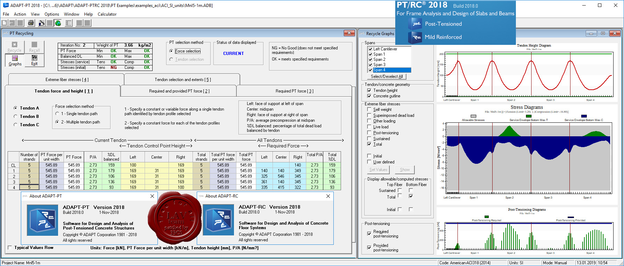Click Service Envelope Bottom Max-T green swatch
The image size is (624, 266).
tap(528, 116)
